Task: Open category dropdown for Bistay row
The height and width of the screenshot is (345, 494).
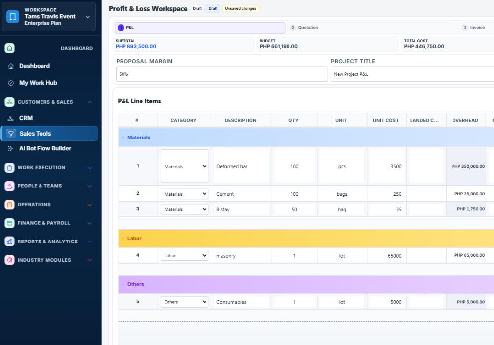Action: point(185,209)
